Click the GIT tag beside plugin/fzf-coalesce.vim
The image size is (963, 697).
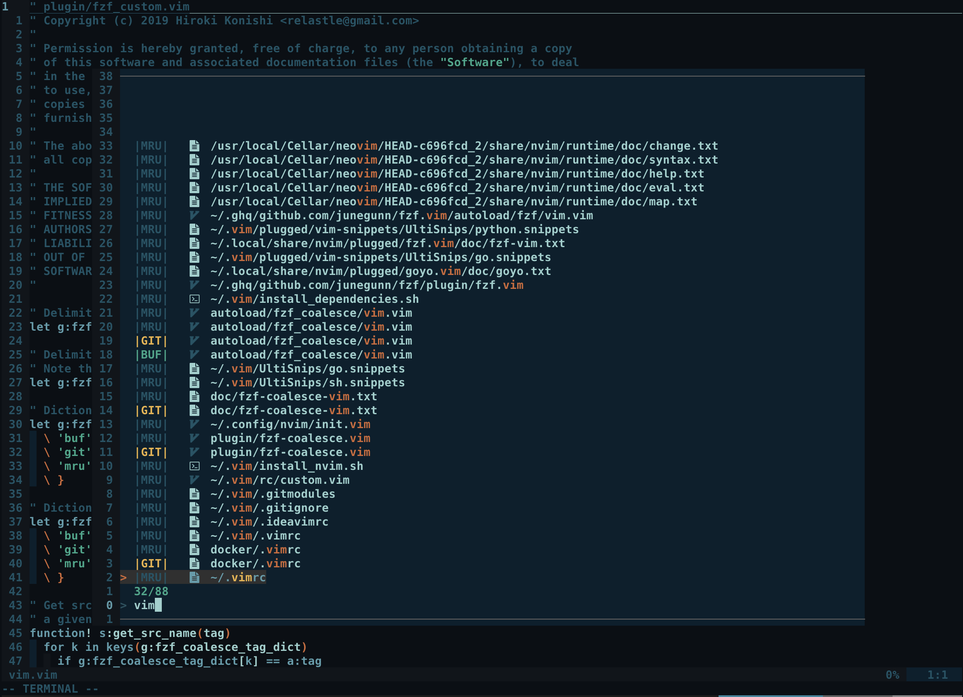(151, 452)
